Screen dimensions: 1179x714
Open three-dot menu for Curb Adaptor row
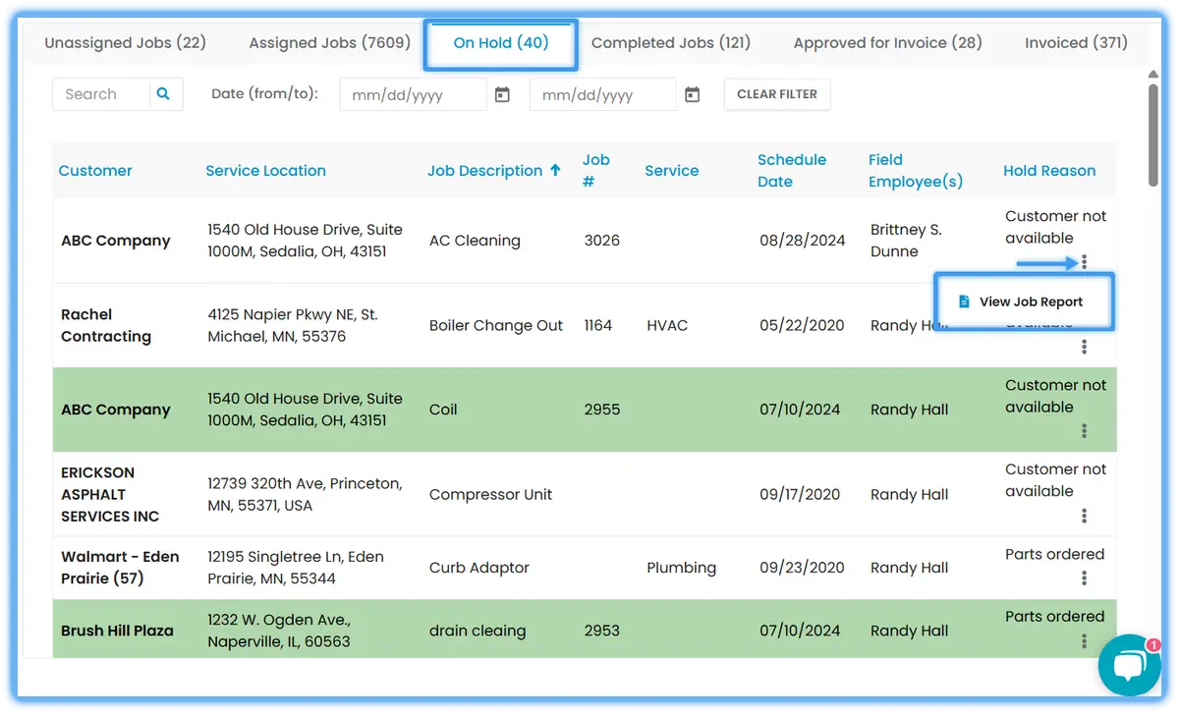point(1084,578)
